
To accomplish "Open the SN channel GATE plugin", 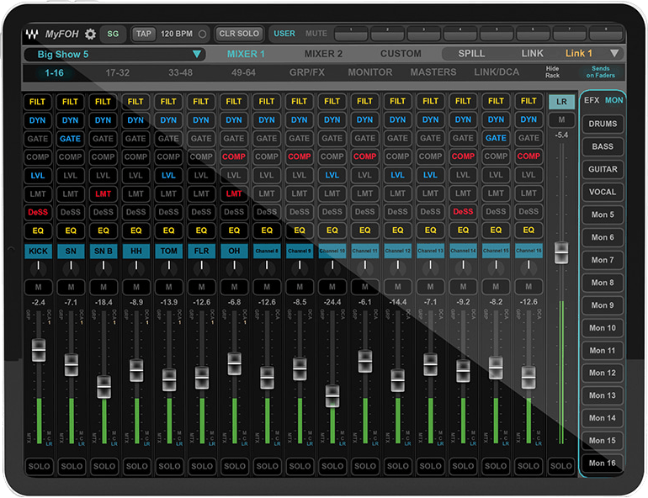I will (71, 138).
